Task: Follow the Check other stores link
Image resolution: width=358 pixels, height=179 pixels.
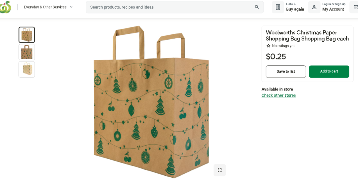Action: pyautogui.click(x=278, y=95)
